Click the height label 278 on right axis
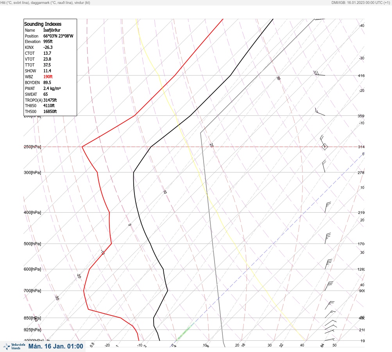Image resolution: width=392 pixels, height=352 pixels. (361, 172)
